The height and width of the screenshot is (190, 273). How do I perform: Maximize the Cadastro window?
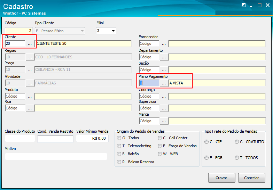[x=259, y=5]
